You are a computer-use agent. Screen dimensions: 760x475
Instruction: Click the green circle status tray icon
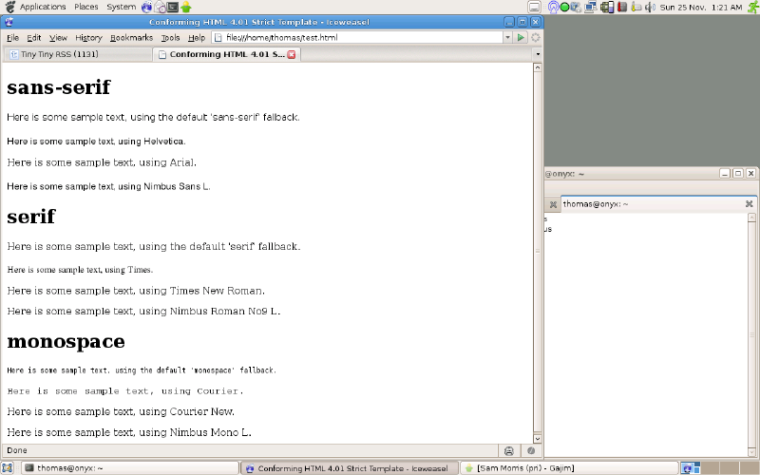[x=564, y=7]
